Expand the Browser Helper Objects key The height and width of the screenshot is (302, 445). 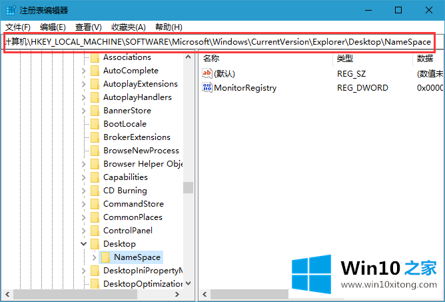click(x=84, y=164)
